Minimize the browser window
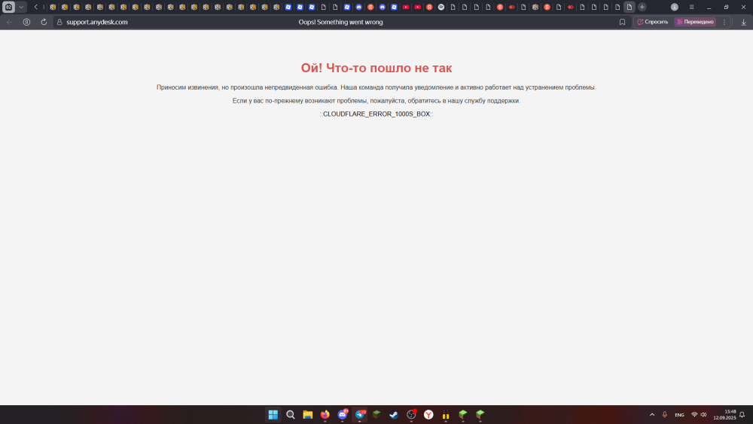The image size is (753, 424). 709,8
